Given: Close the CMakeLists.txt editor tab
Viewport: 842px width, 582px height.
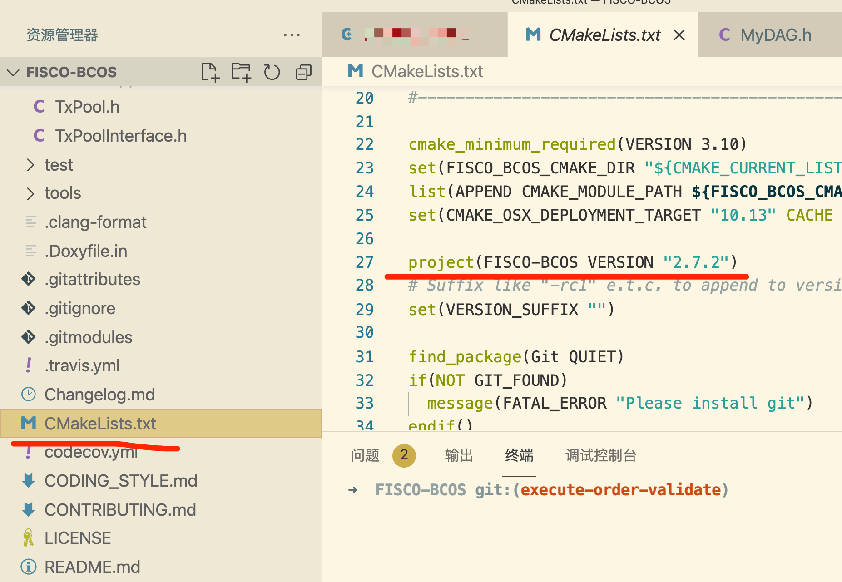Looking at the screenshot, I should coord(679,35).
